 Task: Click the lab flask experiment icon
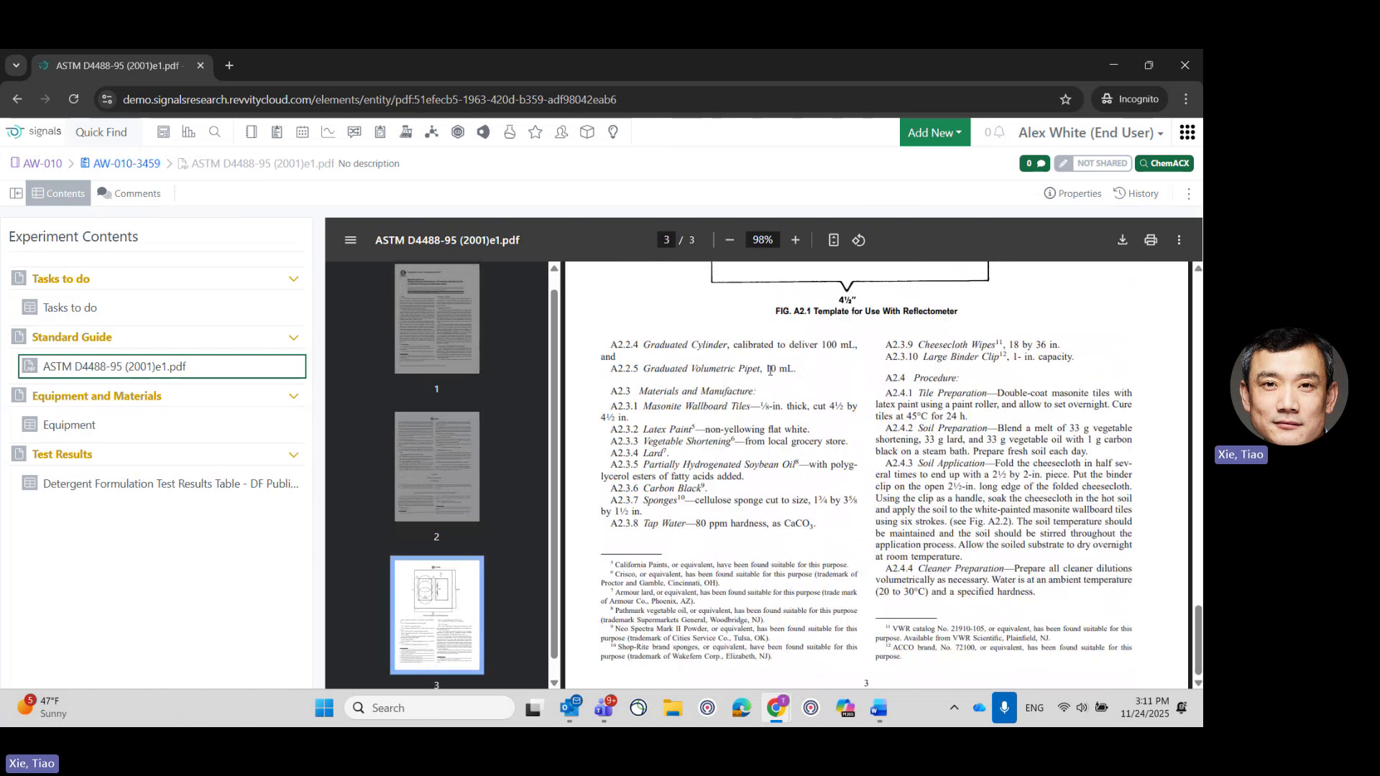[406, 131]
